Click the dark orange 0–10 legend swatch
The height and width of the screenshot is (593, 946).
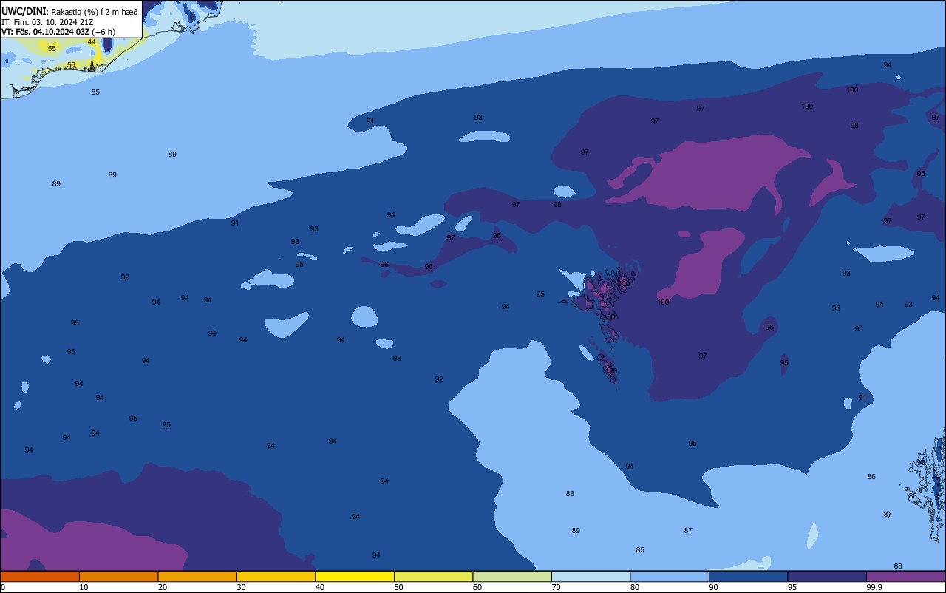pos(40,576)
